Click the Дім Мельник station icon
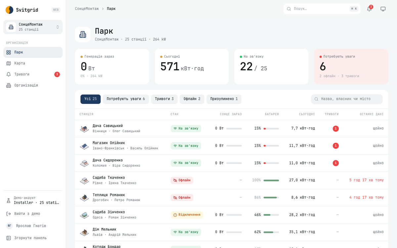The image size is (397, 248). pos(84,232)
